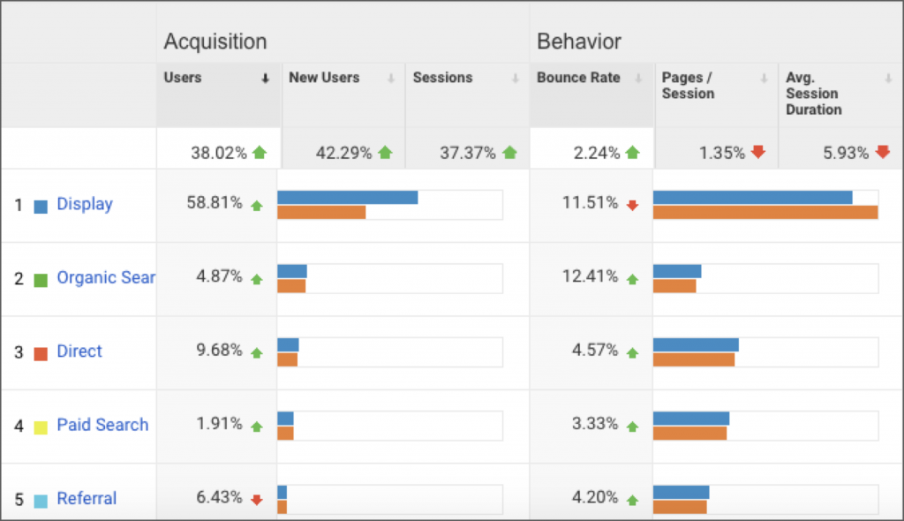This screenshot has height=521, width=904.
Task: Click Display's orange session duration bar
Action: click(x=765, y=212)
